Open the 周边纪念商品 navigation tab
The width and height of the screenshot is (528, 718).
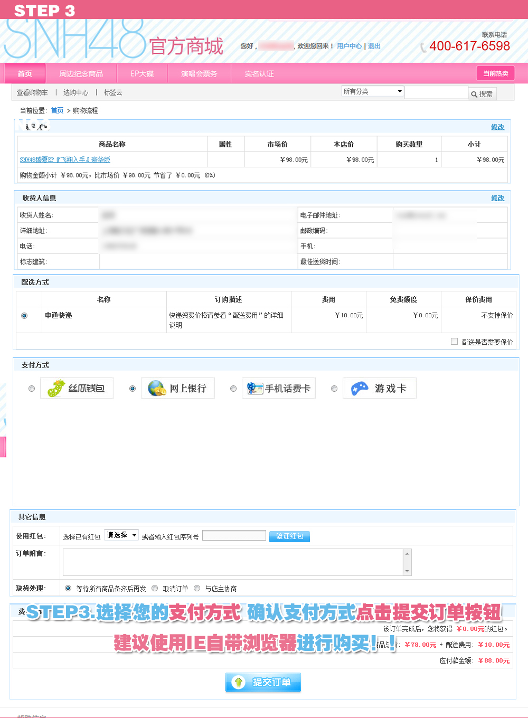[x=81, y=73]
